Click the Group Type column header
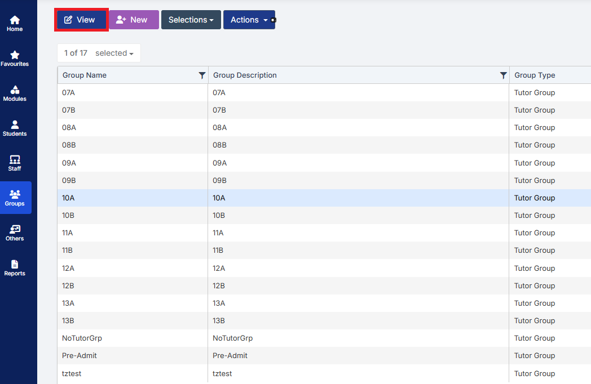This screenshot has width=591, height=384. (534, 75)
